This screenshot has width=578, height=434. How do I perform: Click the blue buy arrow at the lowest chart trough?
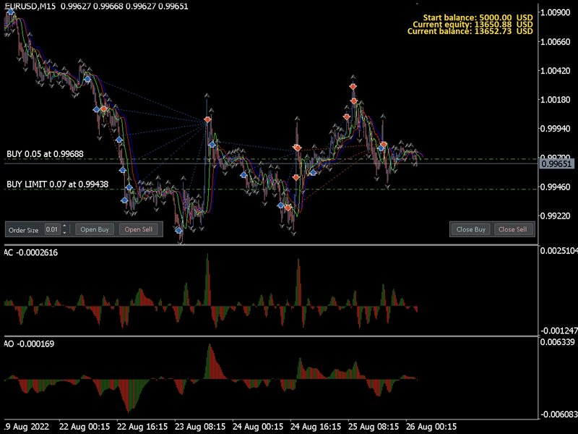tap(178, 229)
